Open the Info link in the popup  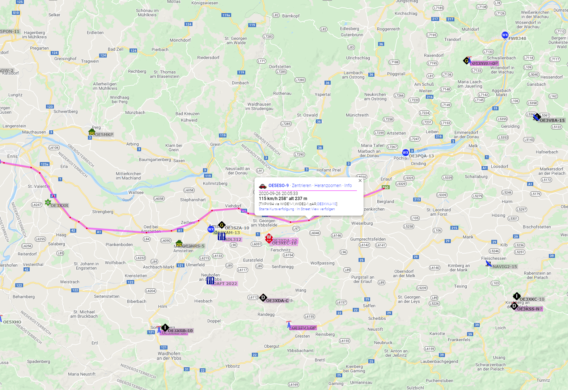click(348, 186)
